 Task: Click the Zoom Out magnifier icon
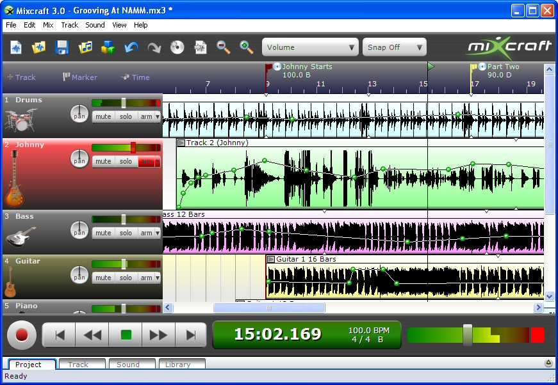(222, 47)
